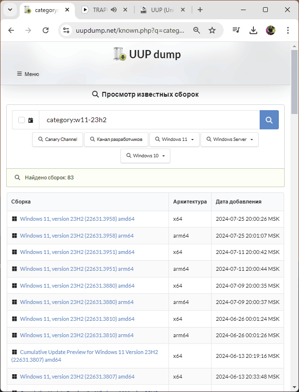Viewport: 299px width, 392px height.
Task: Click the media control playlist icon
Action: point(236,30)
